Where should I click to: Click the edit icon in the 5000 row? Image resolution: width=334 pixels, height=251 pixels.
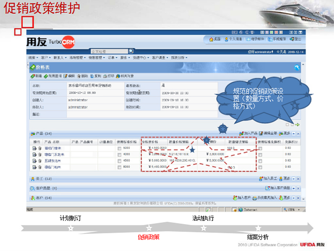click(x=34, y=148)
